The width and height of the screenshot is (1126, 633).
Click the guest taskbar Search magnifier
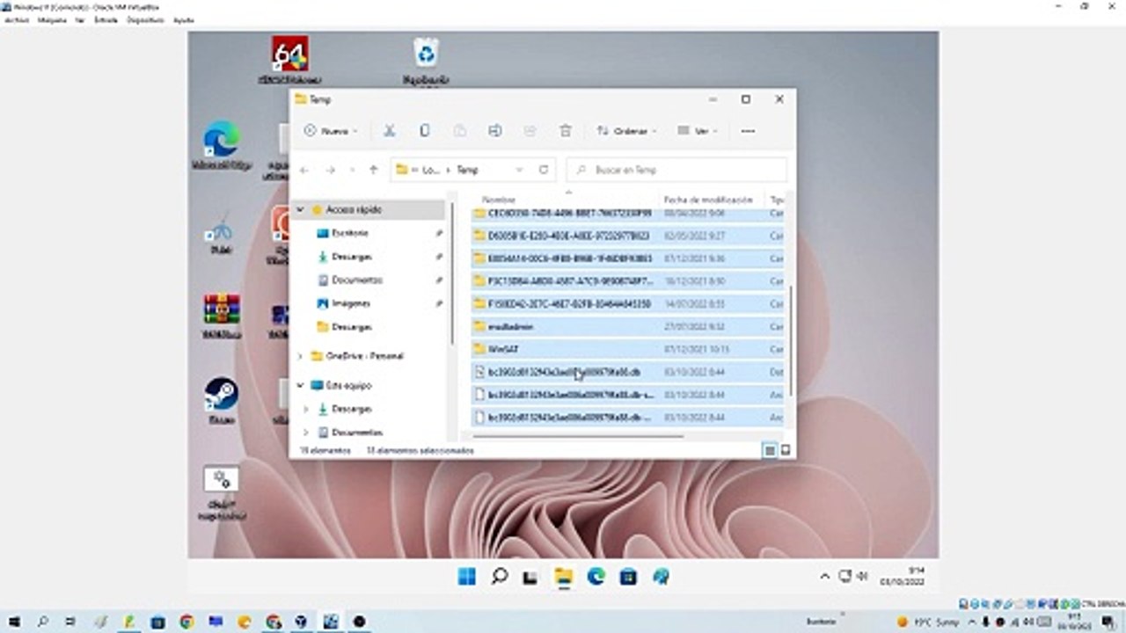(x=499, y=577)
